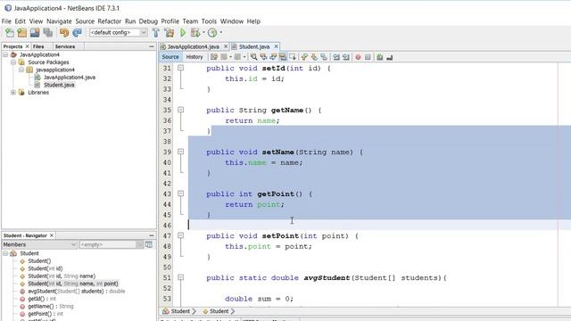This screenshot has height=321, width=571.
Task: Click the Open Project toolbar icon
Action: pyautogui.click(x=35, y=33)
